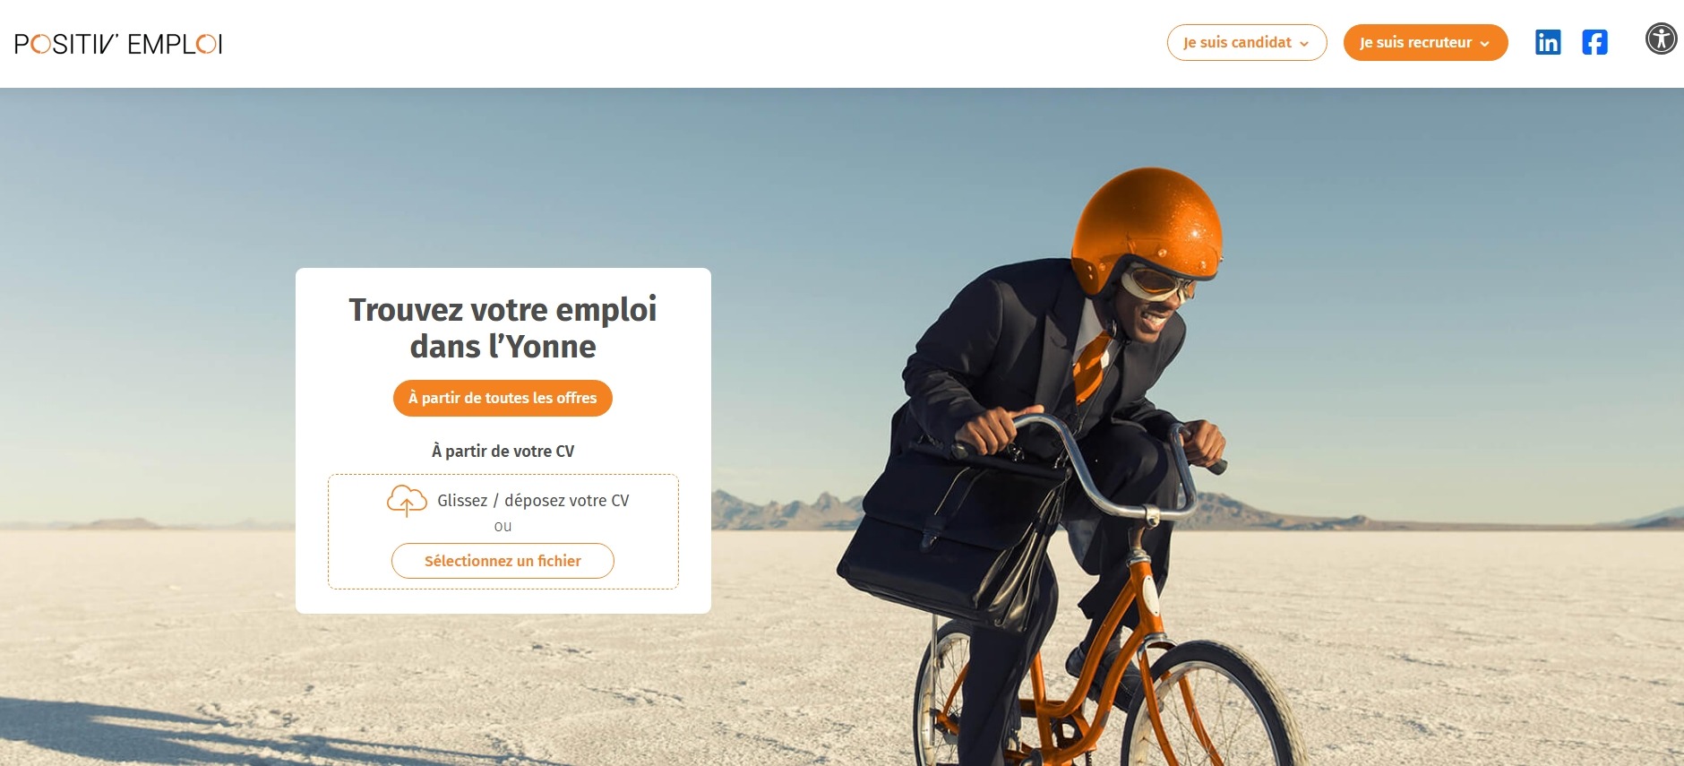
Task: Click the cloud upload icon
Action: (x=407, y=501)
